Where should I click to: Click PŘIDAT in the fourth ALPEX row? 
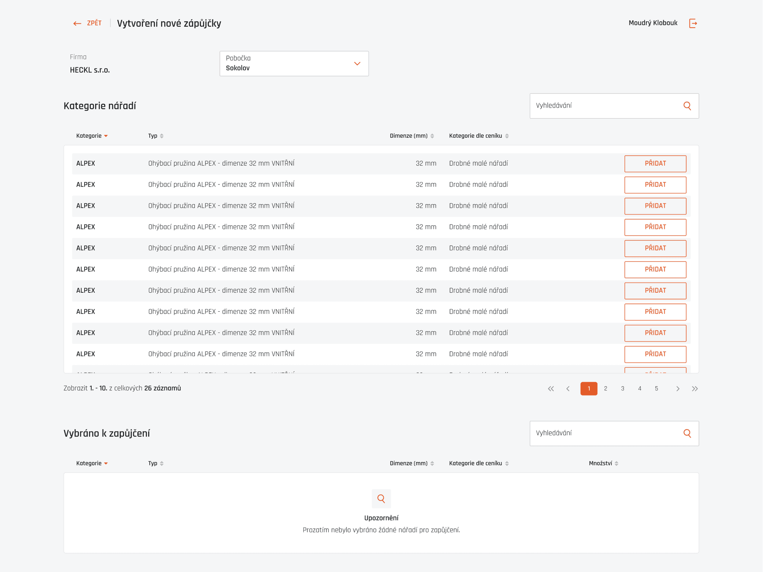655,228
